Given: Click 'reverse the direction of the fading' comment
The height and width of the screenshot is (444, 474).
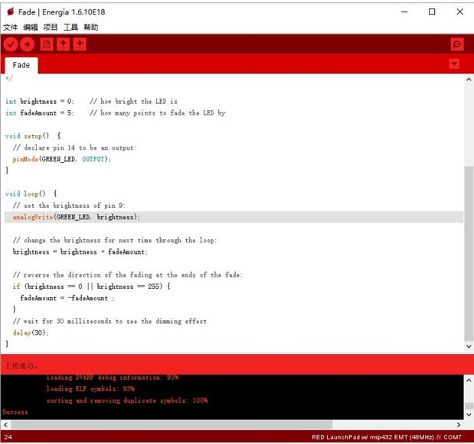Looking at the screenshot, I should pos(127,275).
